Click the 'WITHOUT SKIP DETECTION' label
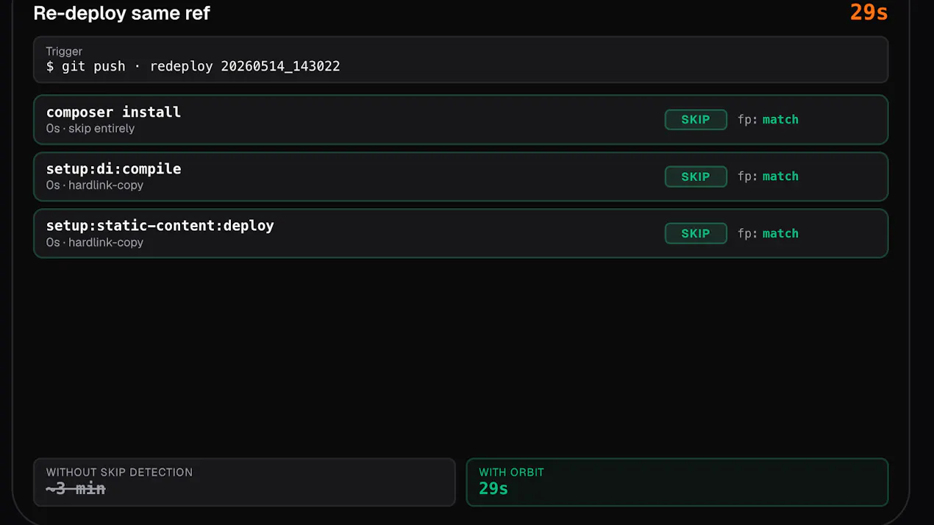The width and height of the screenshot is (934, 525). (119, 472)
